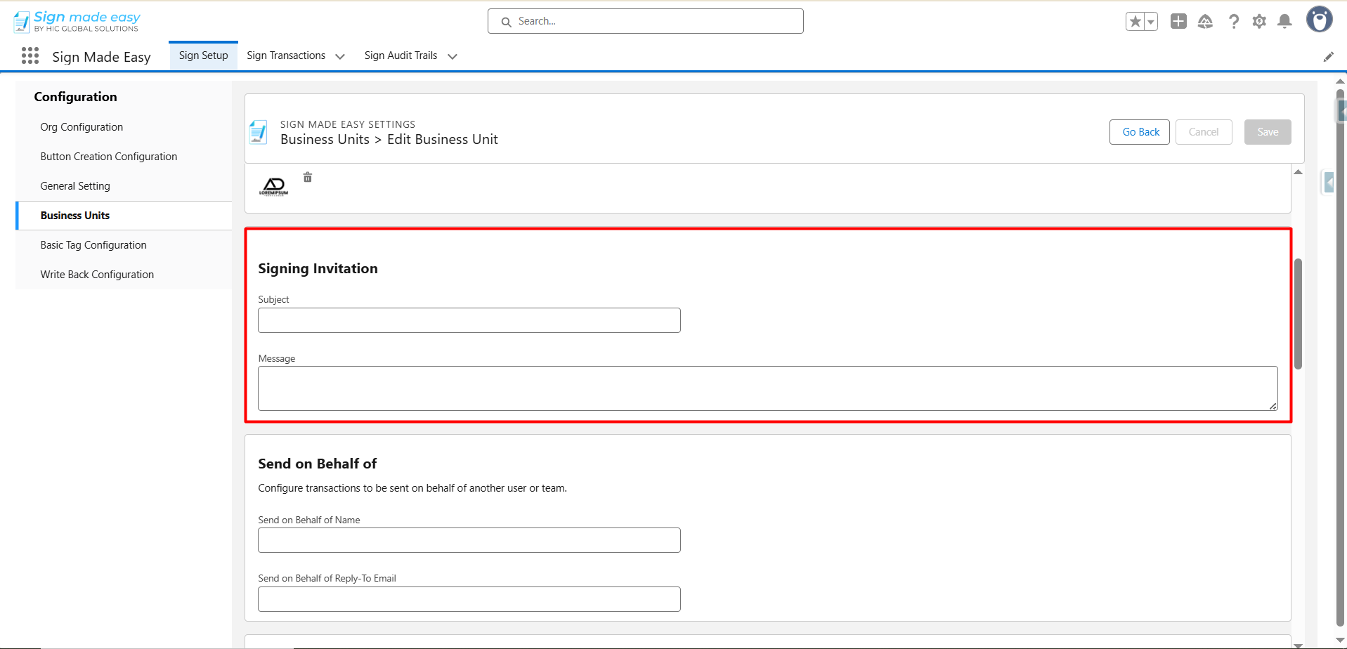1347x649 pixels.
Task: Open Trailhead guidance center icon
Action: pyautogui.click(x=1205, y=22)
